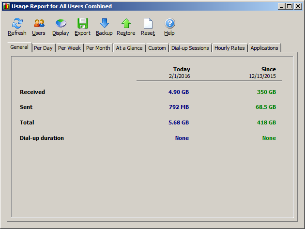Click the app icon in title bar
305x229 pixels.
click(6, 6)
